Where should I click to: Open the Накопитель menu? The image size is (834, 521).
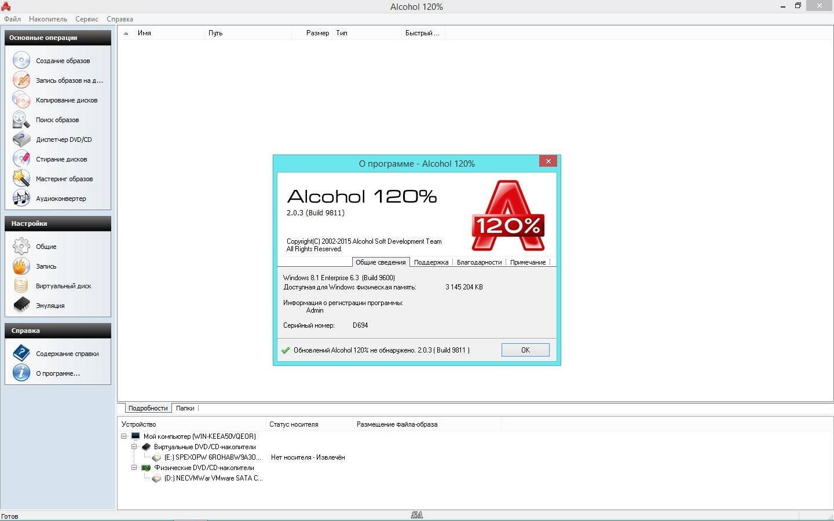(48, 19)
